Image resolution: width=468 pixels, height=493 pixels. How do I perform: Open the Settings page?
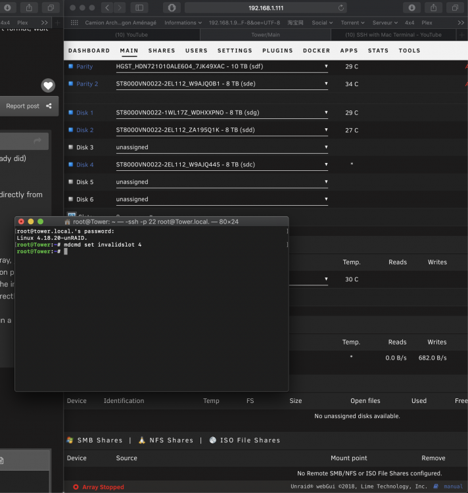[x=235, y=51]
